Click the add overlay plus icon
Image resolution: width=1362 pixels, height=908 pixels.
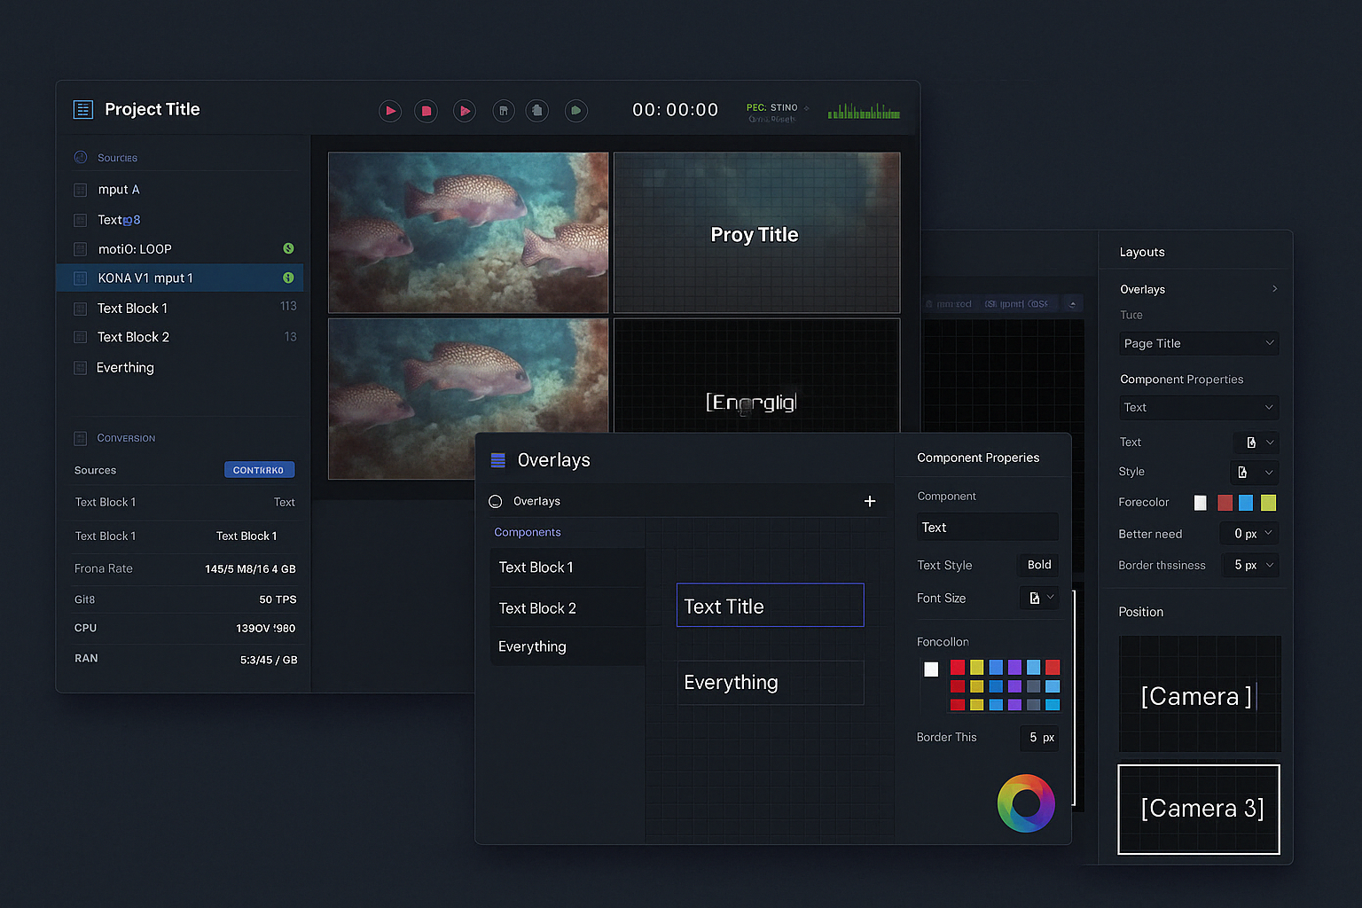click(x=870, y=501)
